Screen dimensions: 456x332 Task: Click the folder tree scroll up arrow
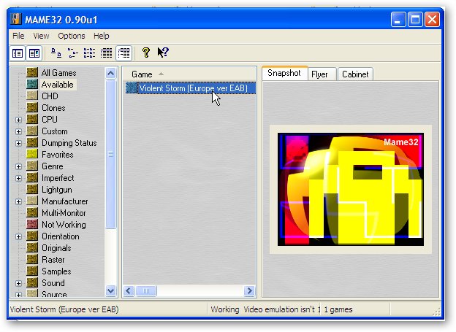111,74
